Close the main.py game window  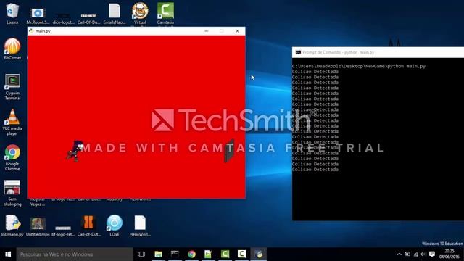pos(237,31)
